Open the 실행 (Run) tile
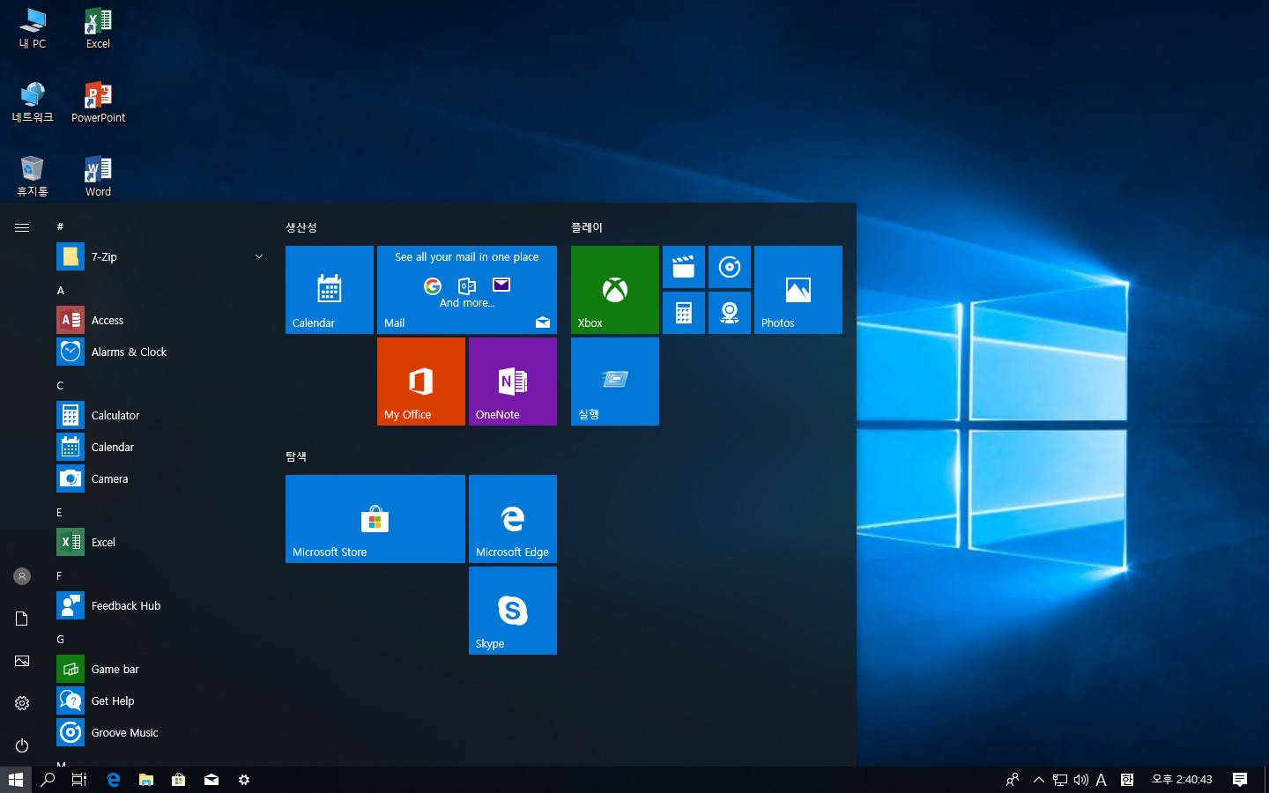 click(615, 382)
